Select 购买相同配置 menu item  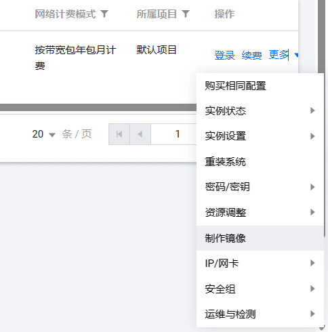260,86
